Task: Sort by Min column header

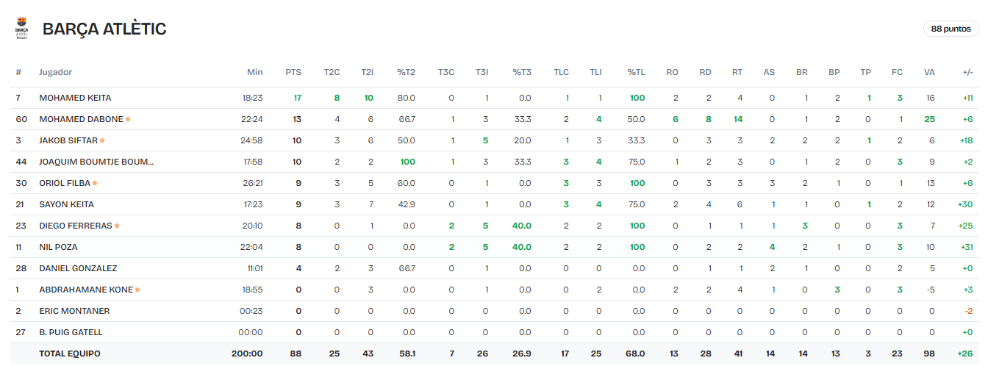Action: coord(254,72)
